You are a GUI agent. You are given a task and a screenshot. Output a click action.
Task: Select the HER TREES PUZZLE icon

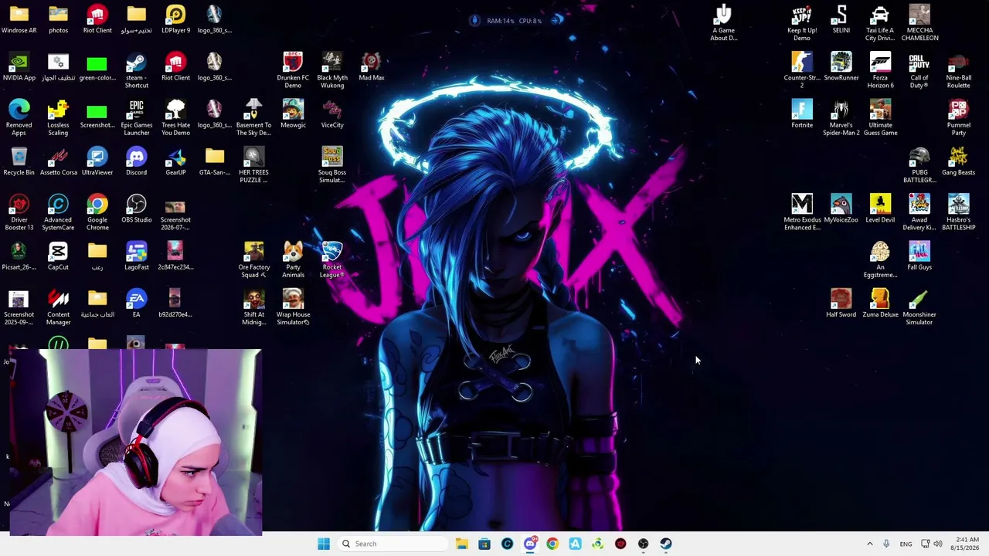click(254, 165)
